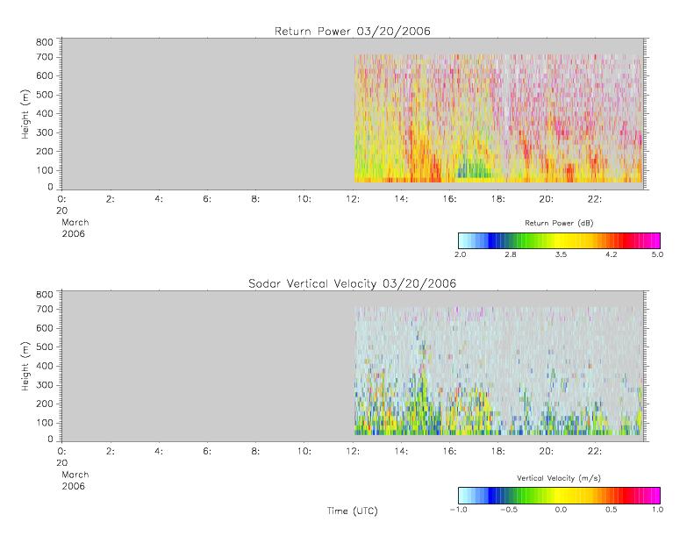Image resolution: width=694 pixels, height=536 pixels.
Task: Click the "March" date text under the Return Power plot
Action: point(75,222)
